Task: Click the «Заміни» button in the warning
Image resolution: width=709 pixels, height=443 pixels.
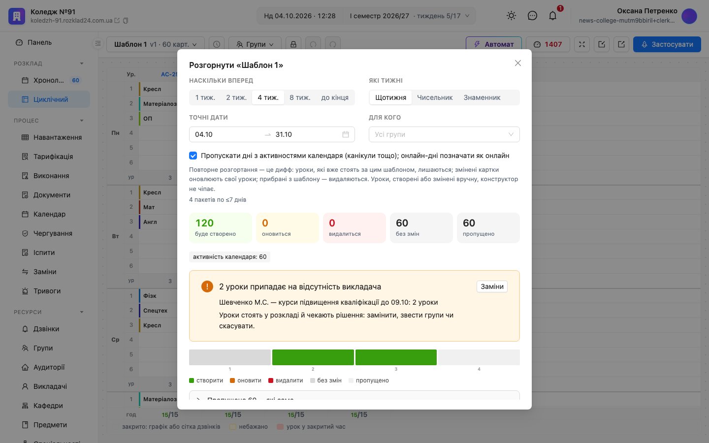Action: click(x=492, y=286)
